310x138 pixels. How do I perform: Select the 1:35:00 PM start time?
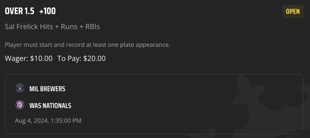(66, 121)
